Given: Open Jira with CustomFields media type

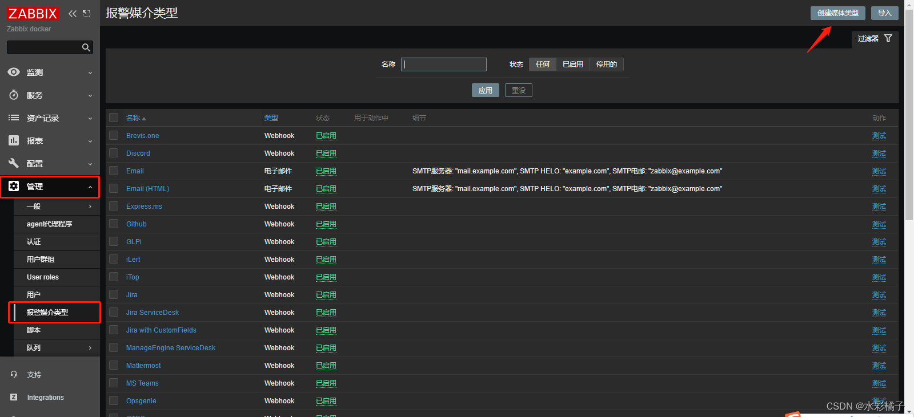Looking at the screenshot, I should (161, 330).
